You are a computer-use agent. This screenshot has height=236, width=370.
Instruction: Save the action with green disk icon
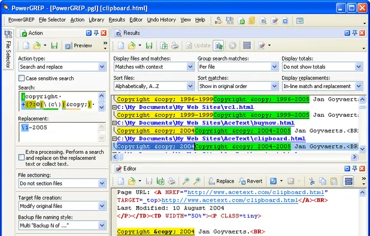[x=54, y=46]
